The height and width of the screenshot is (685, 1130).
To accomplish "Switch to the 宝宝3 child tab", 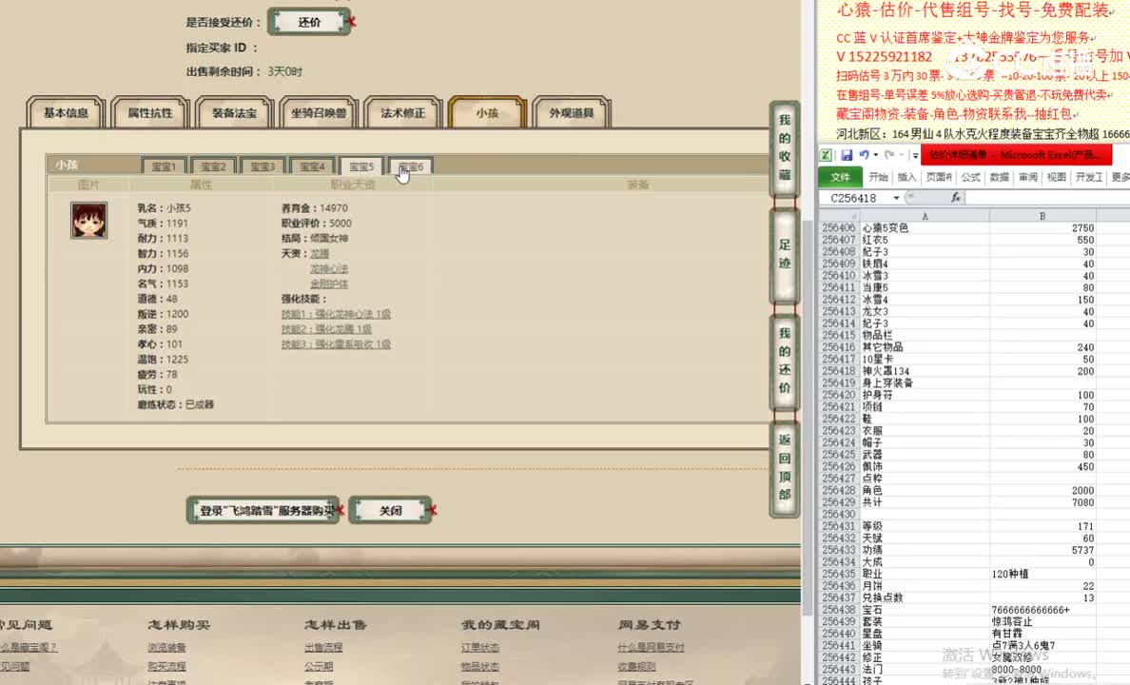I will click(x=263, y=166).
